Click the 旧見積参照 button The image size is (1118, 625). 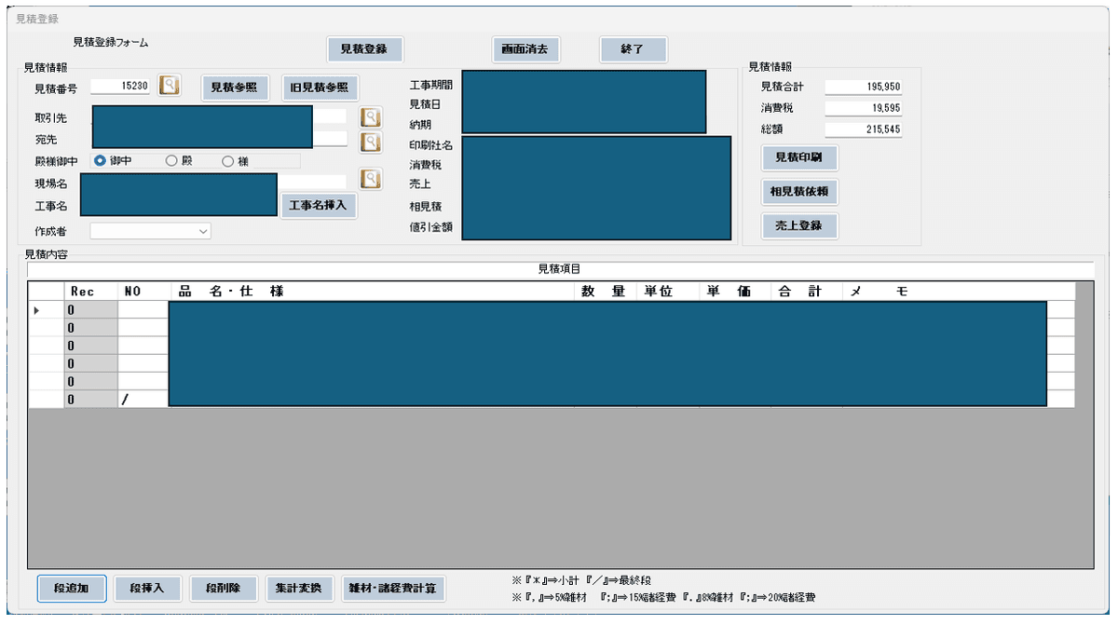(x=320, y=88)
